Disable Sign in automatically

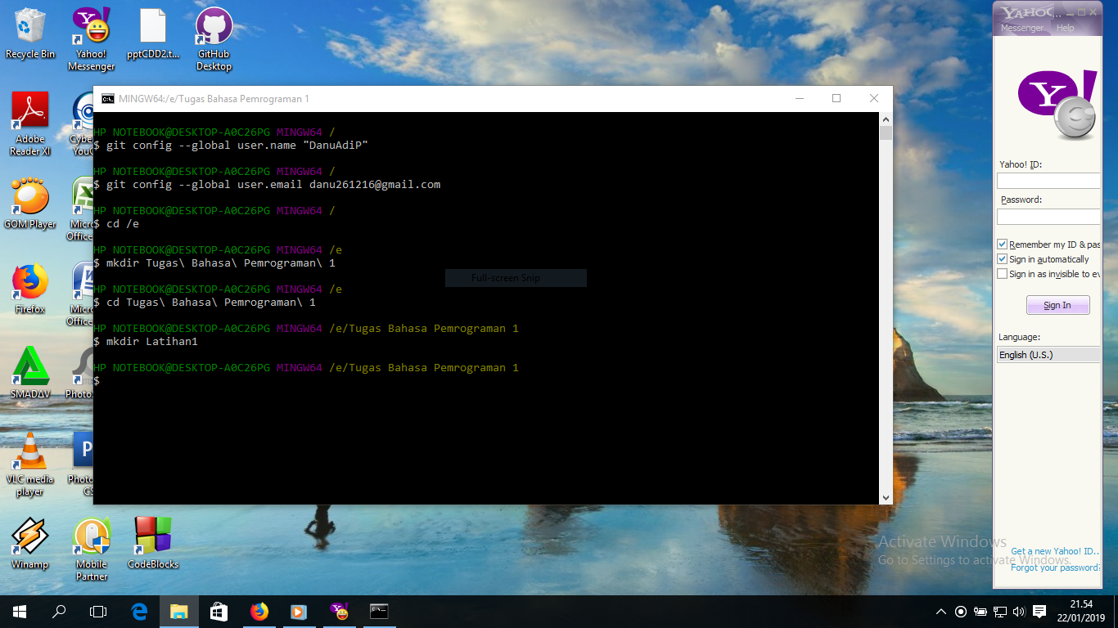[1002, 259]
